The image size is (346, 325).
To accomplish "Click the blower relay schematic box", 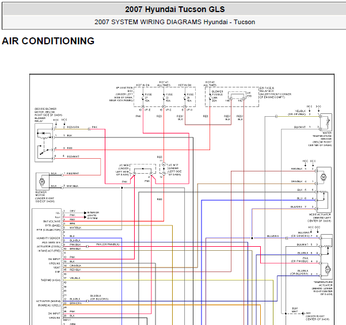I will click(44, 143).
